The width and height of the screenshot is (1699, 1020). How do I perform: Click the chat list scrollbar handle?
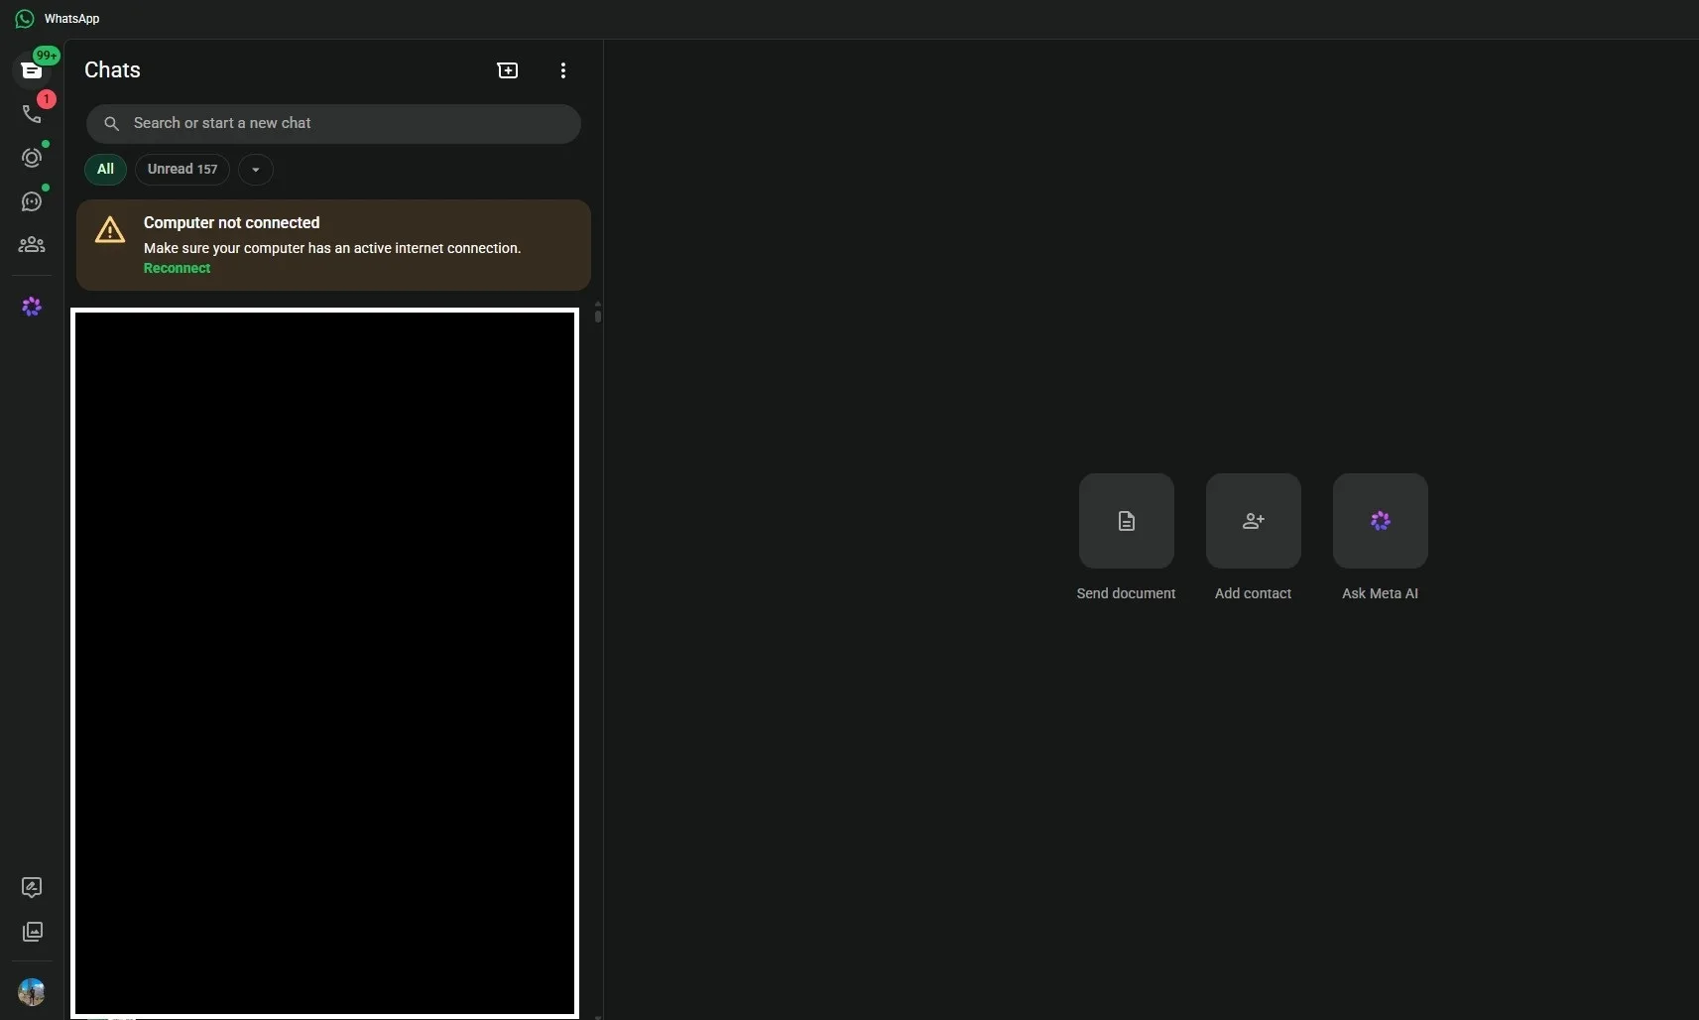(x=597, y=316)
